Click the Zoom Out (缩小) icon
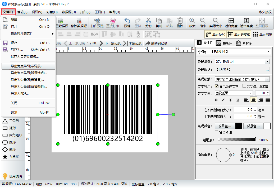Screen dimensions: 274x188 [x=203, y=23]
